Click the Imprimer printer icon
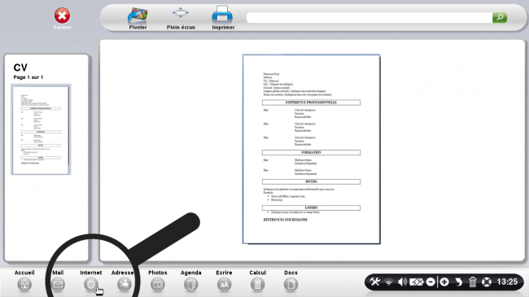 pyautogui.click(x=222, y=15)
